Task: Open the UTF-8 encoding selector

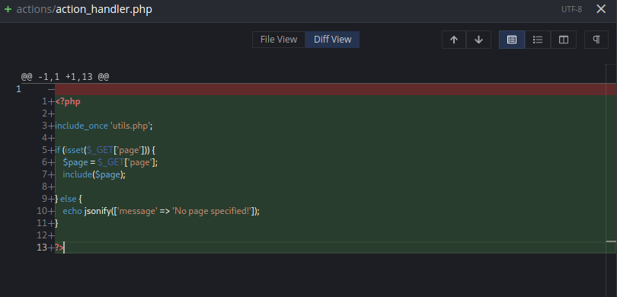Action: [571, 9]
